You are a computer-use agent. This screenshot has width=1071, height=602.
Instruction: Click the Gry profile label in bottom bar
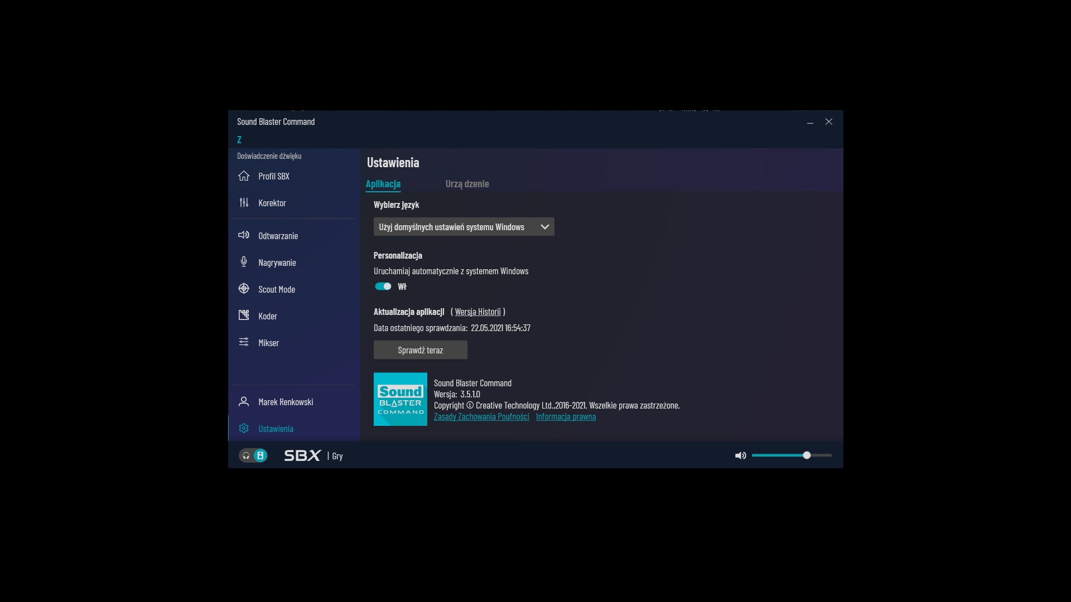(337, 456)
